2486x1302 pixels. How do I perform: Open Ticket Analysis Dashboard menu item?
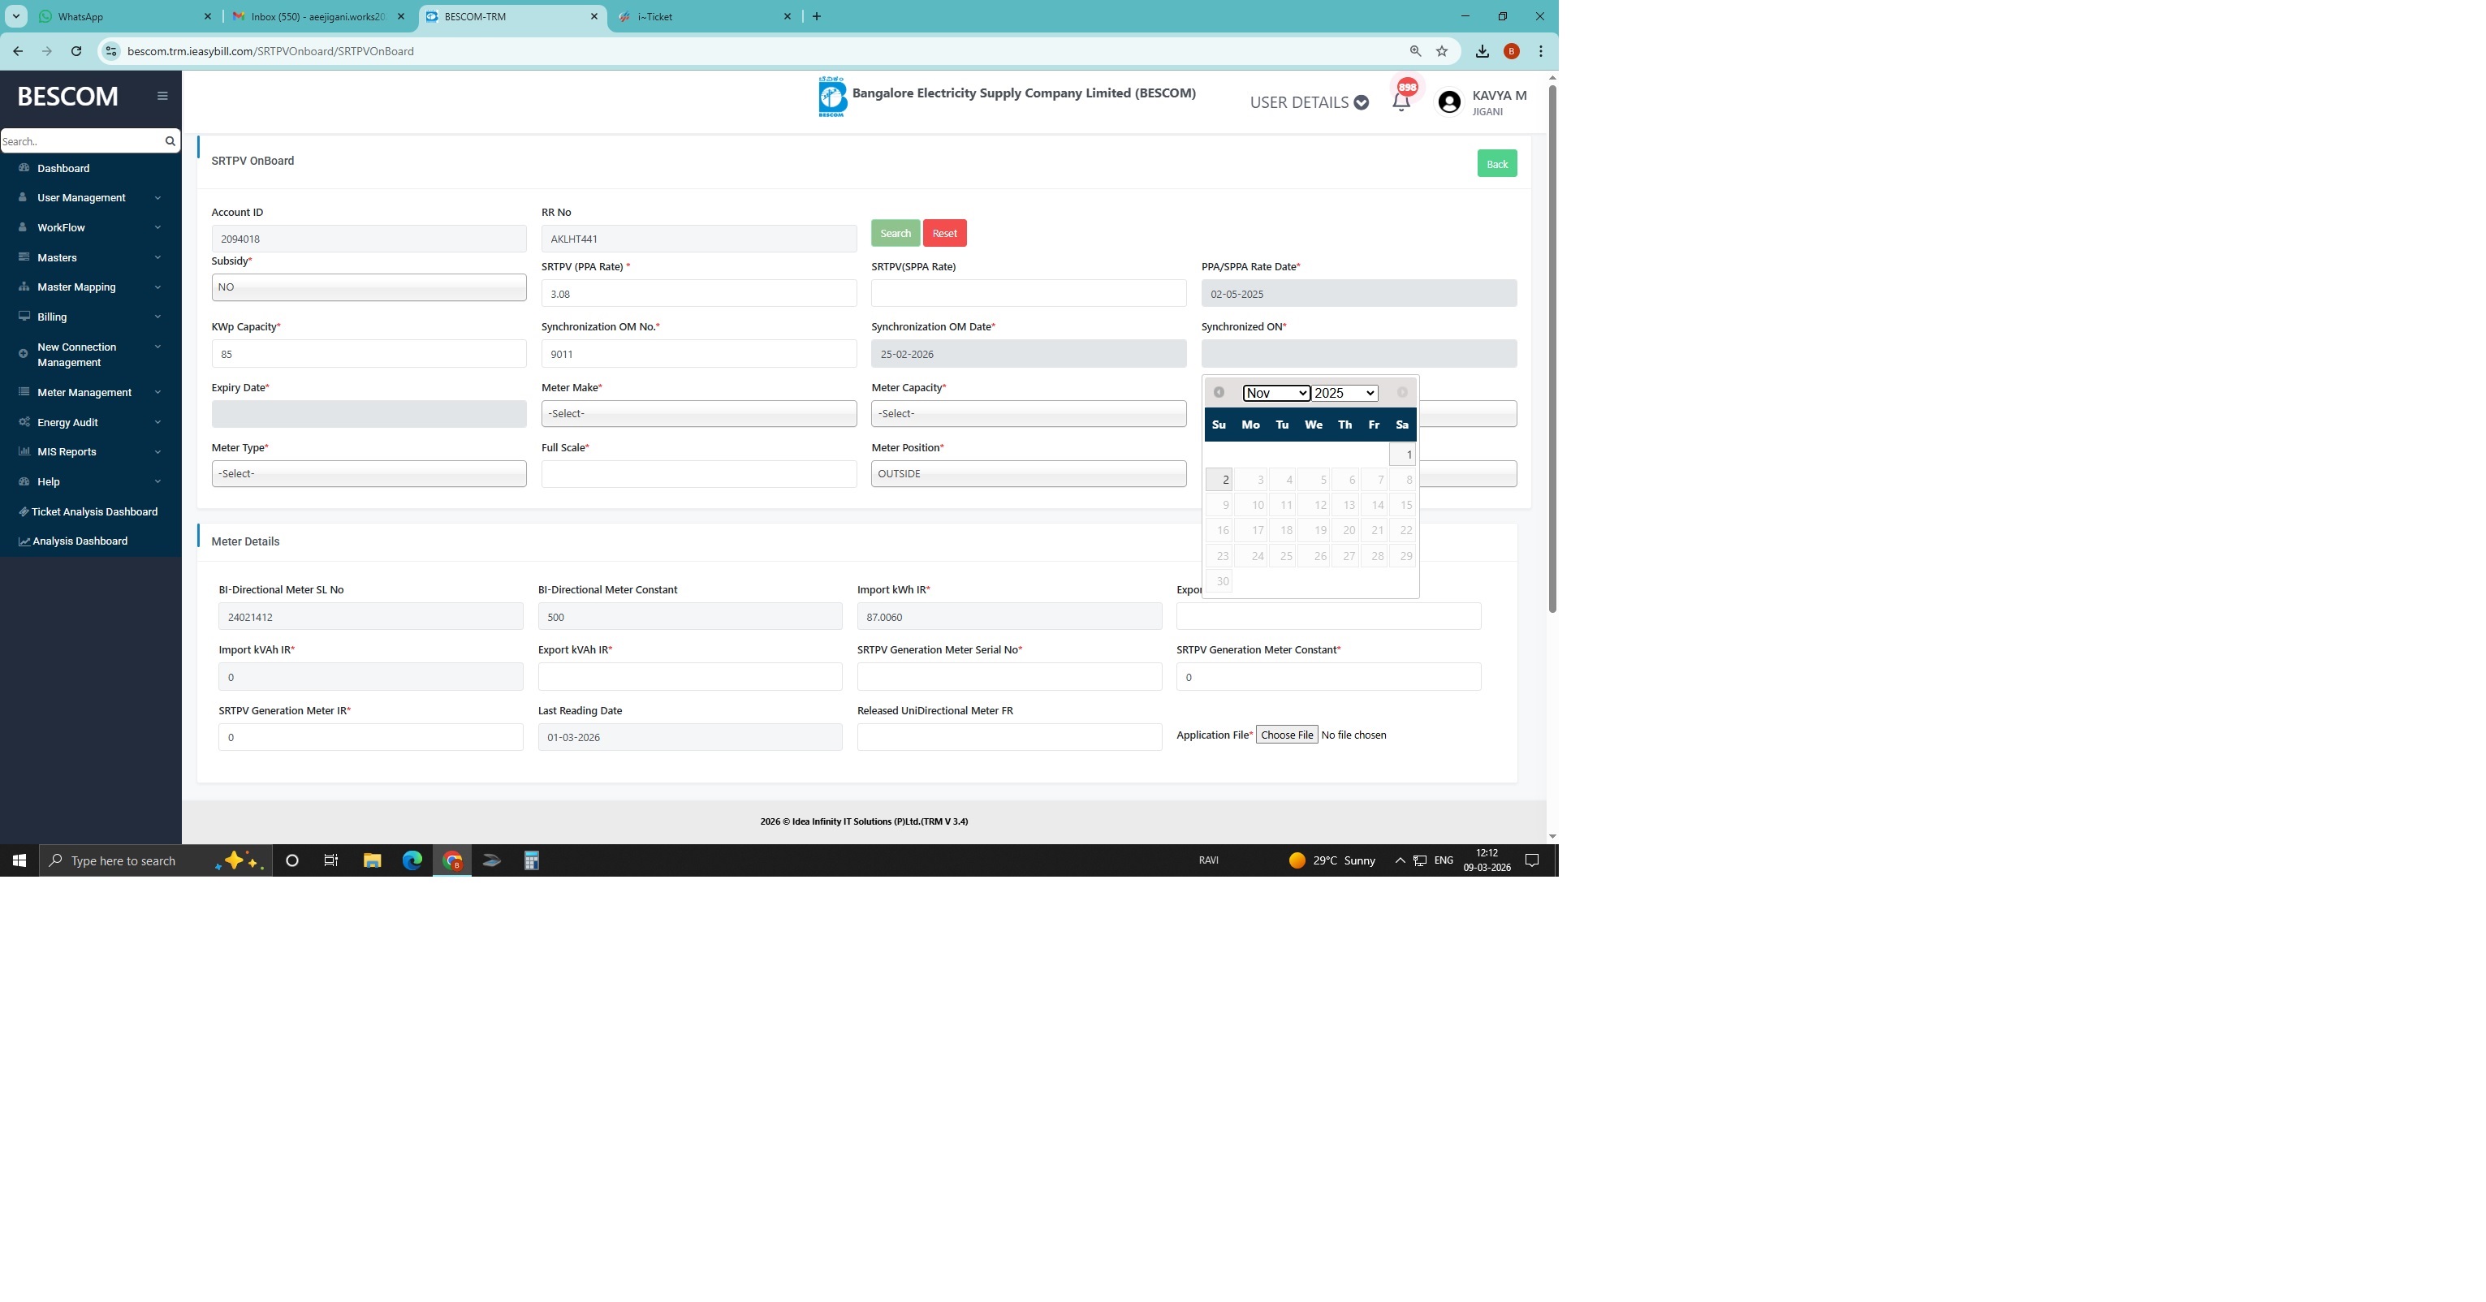pos(93,511)
